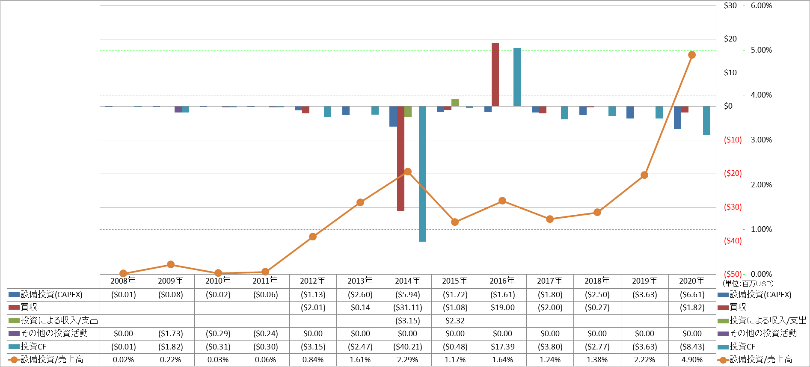Viewport: 810px width, 367px height.
Task: Click the tall teal 2016 投資CF bar
Action: point(517,77)
